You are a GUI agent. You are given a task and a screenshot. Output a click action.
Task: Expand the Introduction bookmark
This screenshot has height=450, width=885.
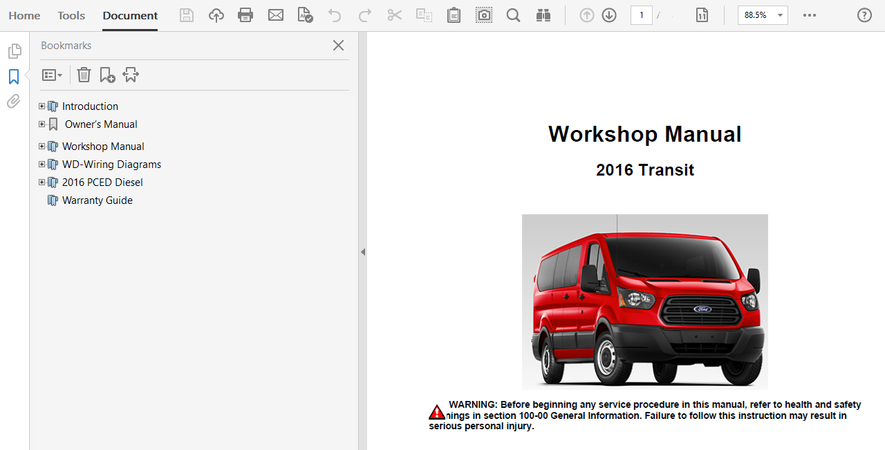tap(42, 106)
